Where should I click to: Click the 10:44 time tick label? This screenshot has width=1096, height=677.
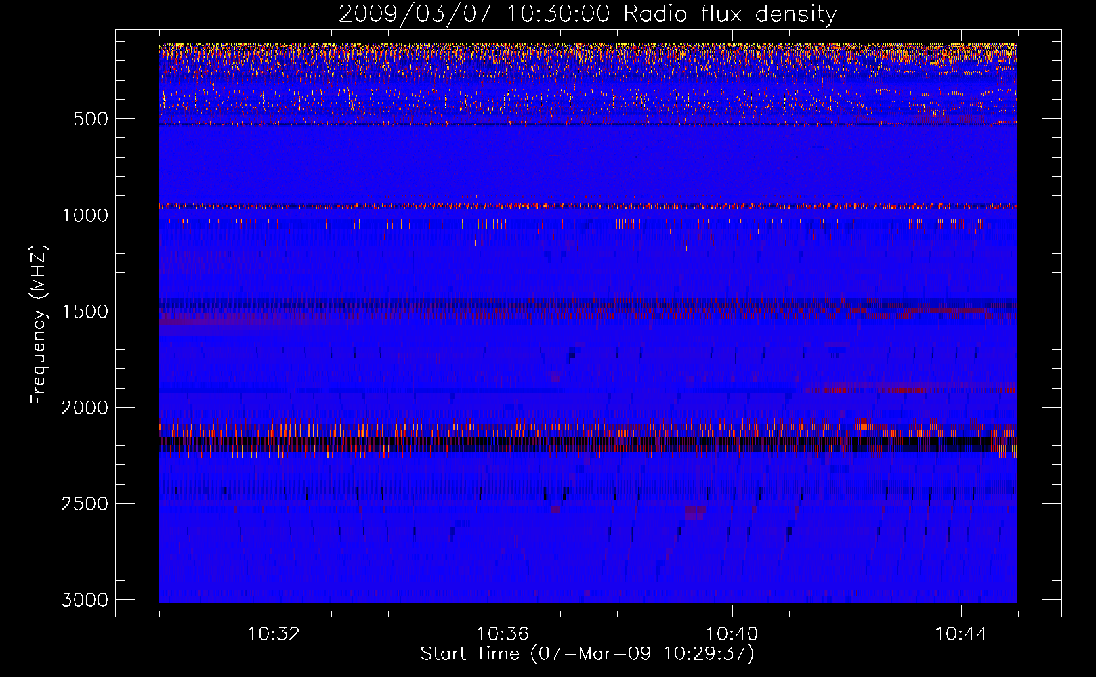click(x=961, y=634)
